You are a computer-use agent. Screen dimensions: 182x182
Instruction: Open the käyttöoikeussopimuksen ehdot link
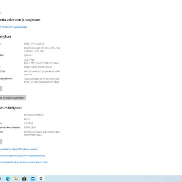click(x=24, y=162)
